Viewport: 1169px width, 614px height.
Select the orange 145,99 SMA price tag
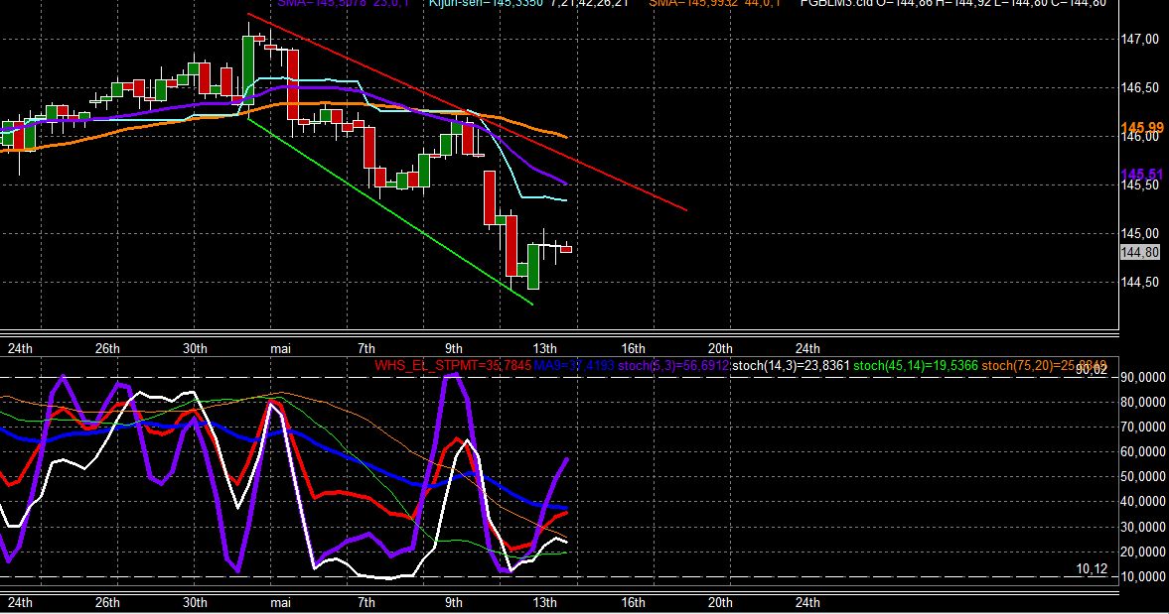tap(1142, 128)
